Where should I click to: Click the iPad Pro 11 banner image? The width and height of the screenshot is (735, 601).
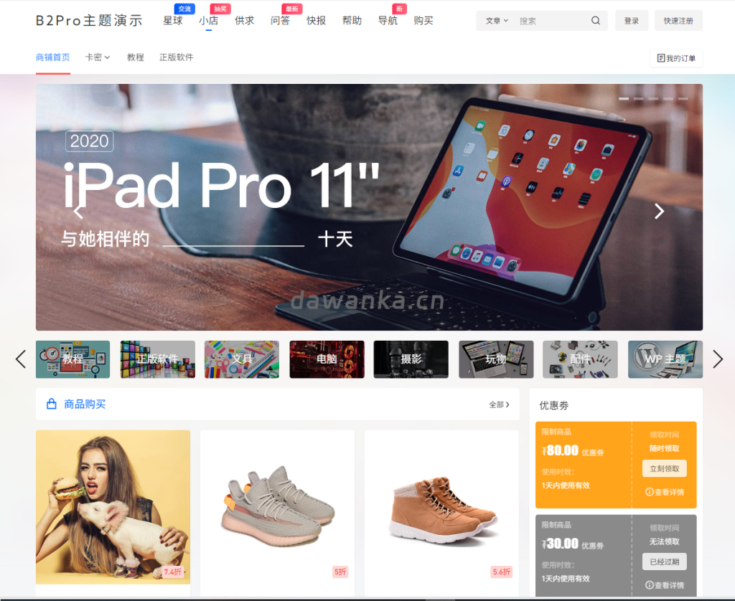369,207
